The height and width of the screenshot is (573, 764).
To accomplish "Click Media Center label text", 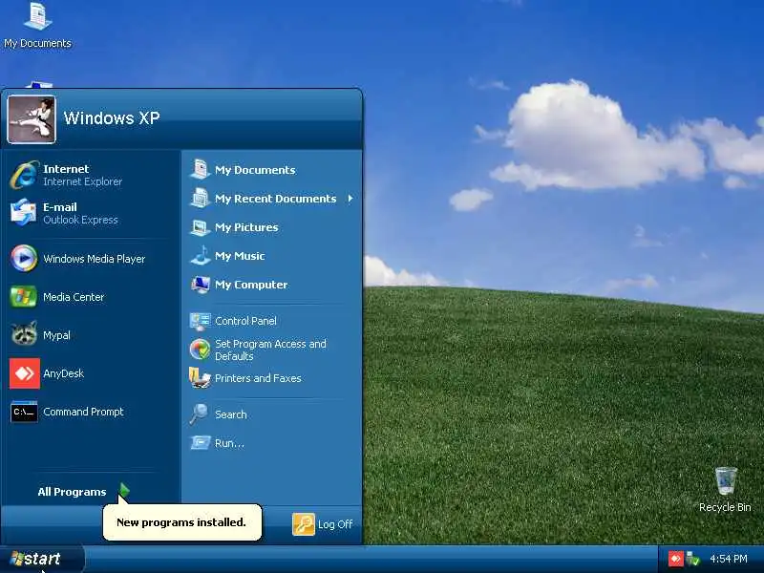I will pos(74,297).
